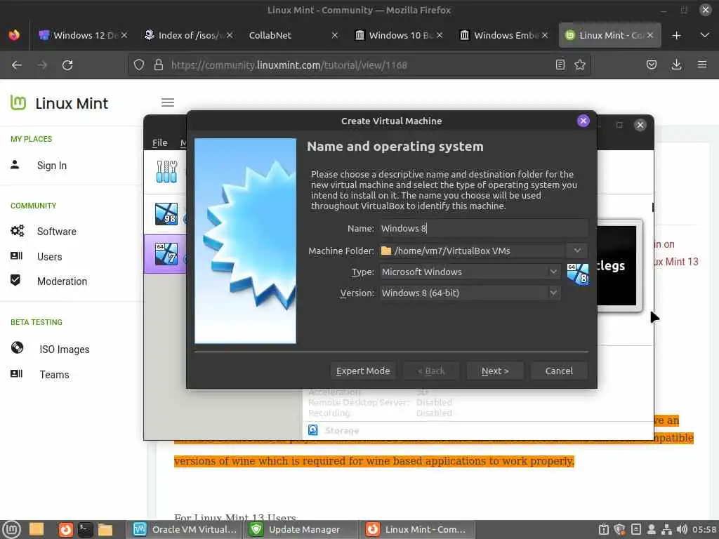Click the Next button in Create Virtual Machine

click(x=495, y=371)
